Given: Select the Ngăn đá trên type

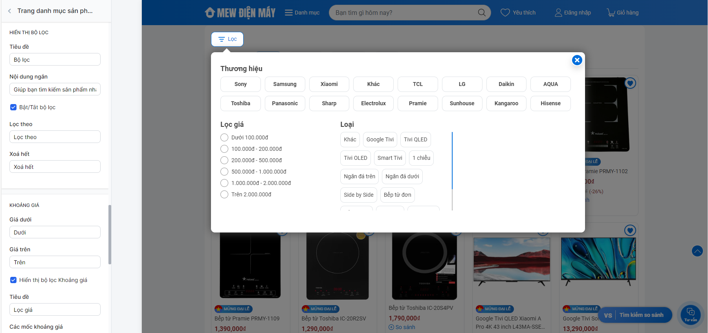Looking at the screenshot, I should point(360,176).
